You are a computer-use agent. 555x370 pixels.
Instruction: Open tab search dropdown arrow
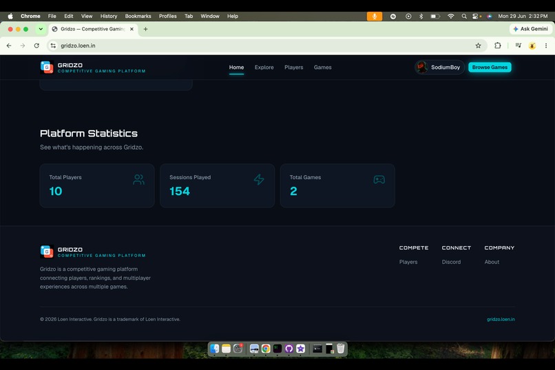41,29
